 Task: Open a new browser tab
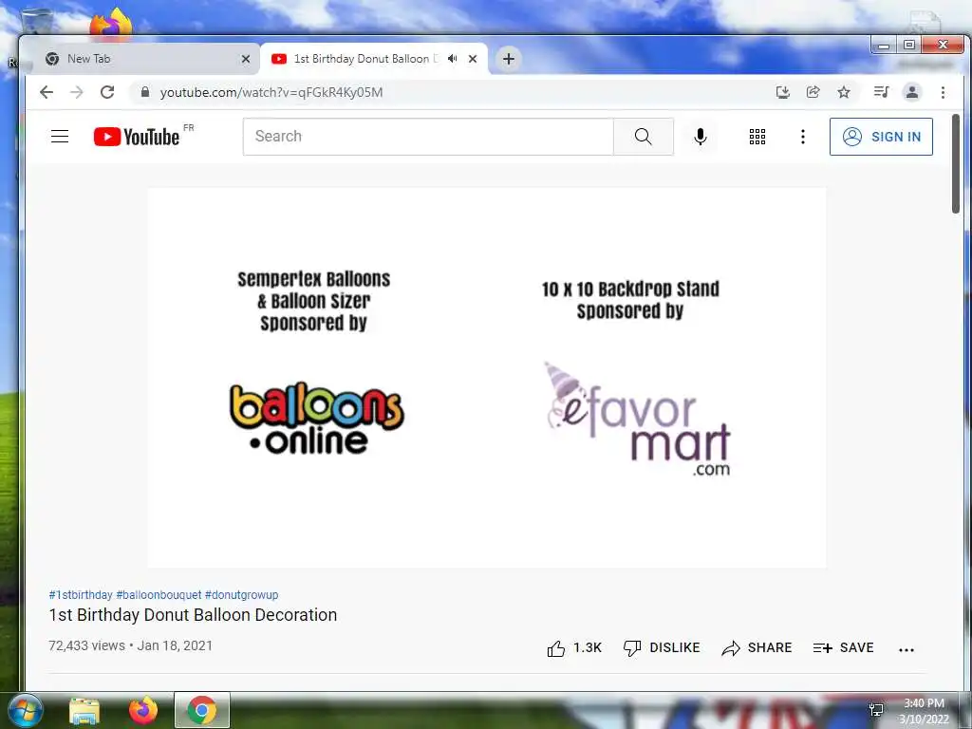(509, 59)
